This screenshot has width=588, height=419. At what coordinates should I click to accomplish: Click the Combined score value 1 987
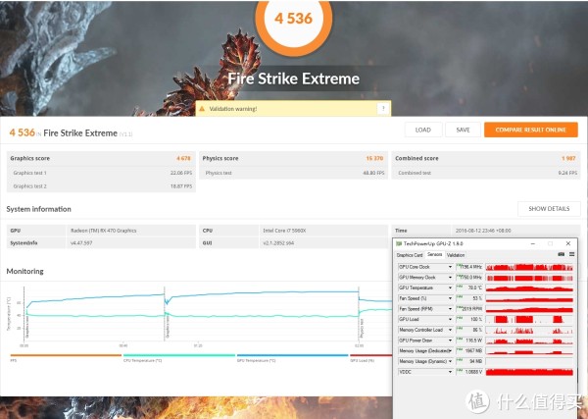568,158
